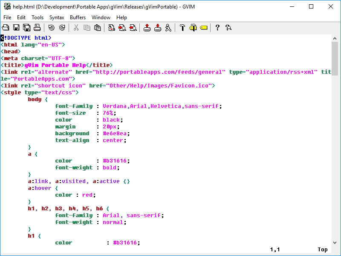Paste from clipboard using the toolbar icon

pos(98,28)
